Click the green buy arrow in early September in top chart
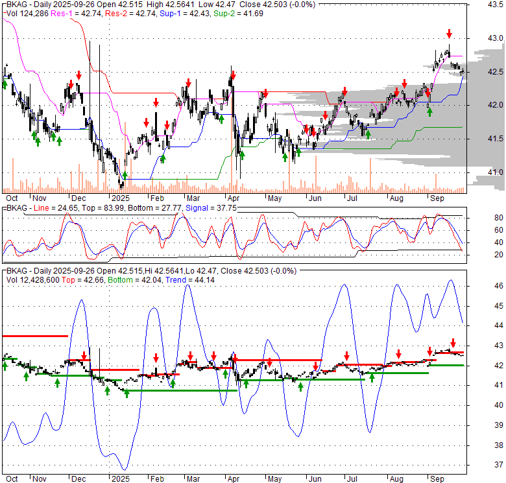Screen dimensions: 506x483 coord(429,112)
